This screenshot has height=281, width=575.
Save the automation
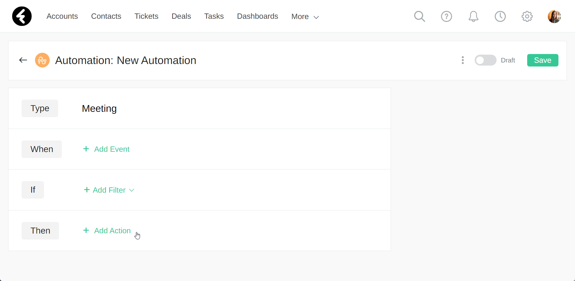tap(542, 60)
